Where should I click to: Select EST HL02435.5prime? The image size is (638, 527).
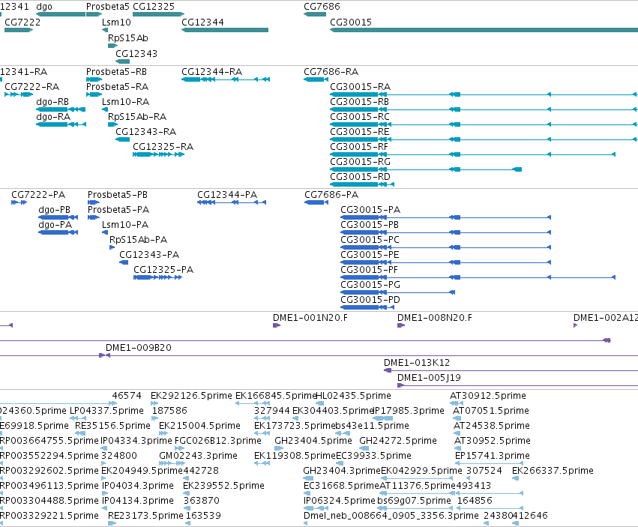[x=354, y=396]
